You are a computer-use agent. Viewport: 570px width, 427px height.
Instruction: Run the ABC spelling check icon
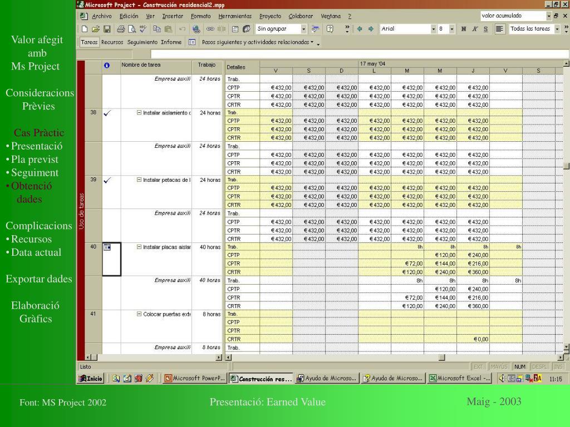(143, 29)
